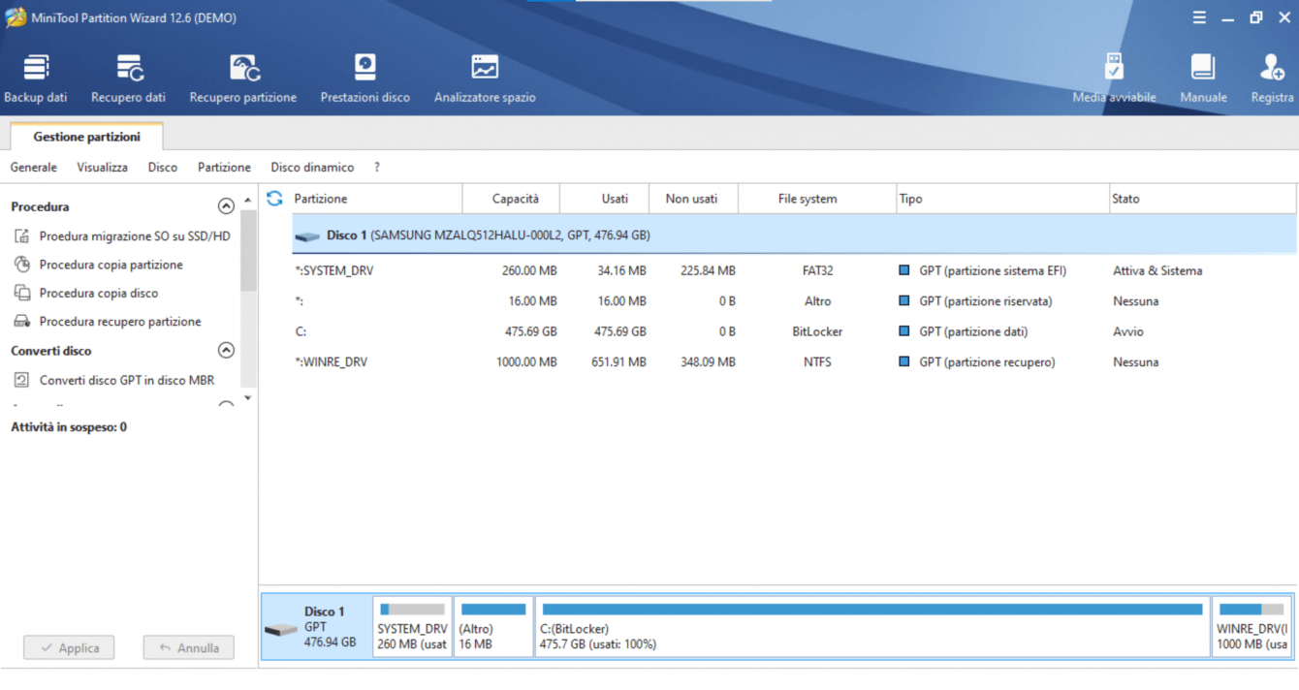
Task: Click the Converti disco GPT icon
Action: click(22, 380)
